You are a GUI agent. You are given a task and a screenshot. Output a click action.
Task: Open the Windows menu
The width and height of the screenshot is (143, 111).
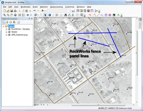click(81, 7)
